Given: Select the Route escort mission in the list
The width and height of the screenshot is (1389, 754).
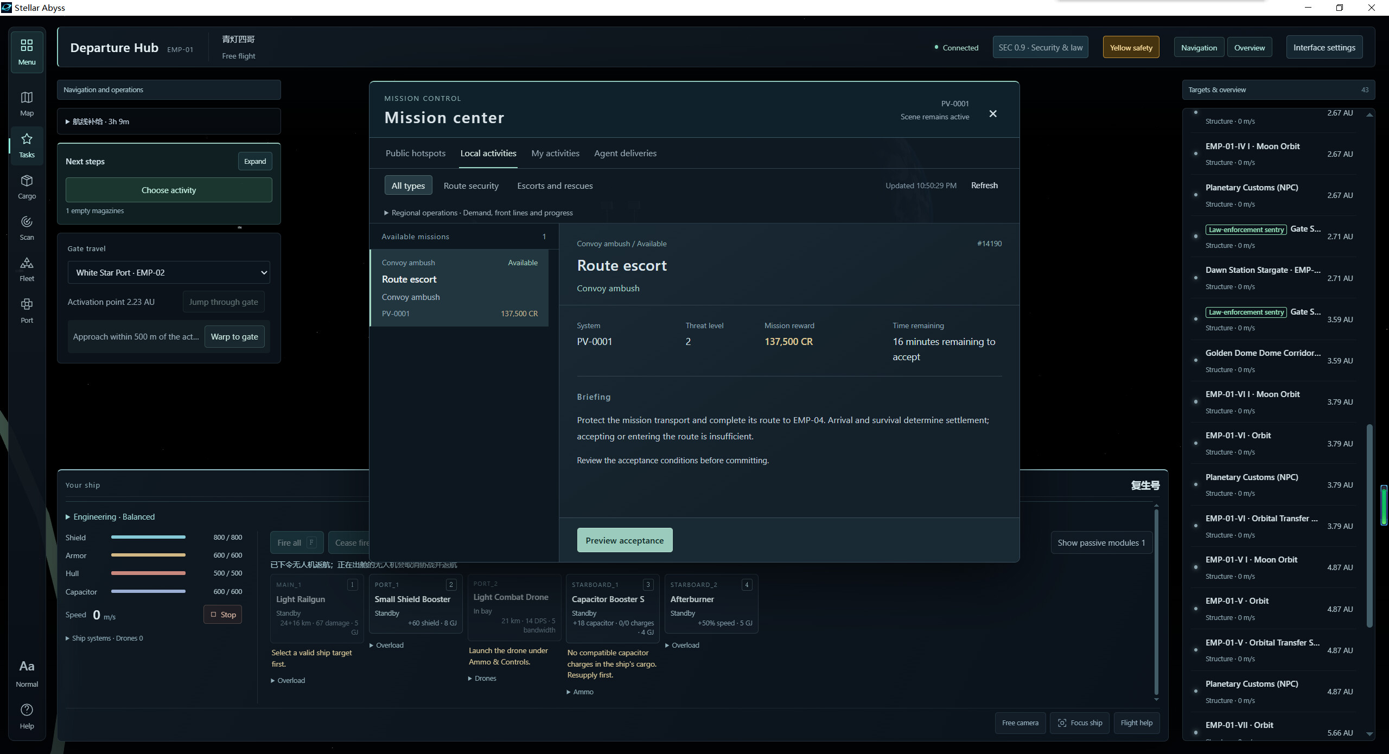Looking at the screenshot, I should pyautogui.click(x=460, y=287).
